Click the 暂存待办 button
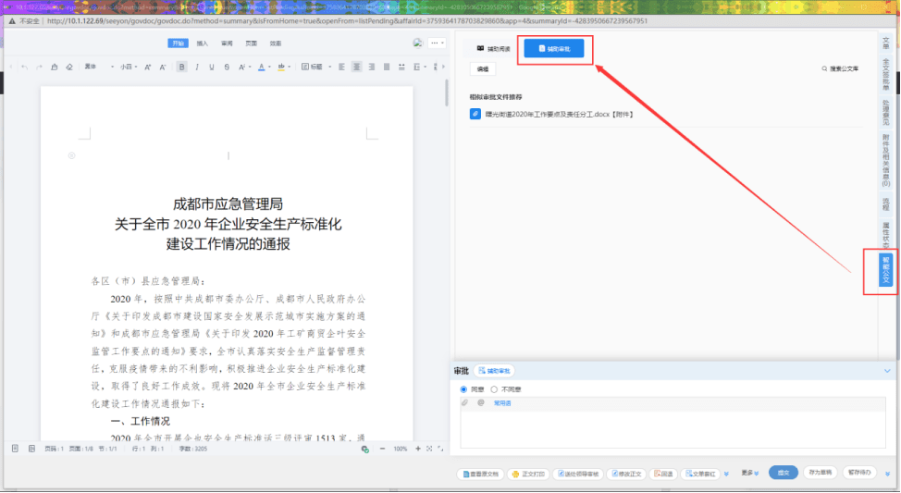901x493 pixels. point(859,473)
